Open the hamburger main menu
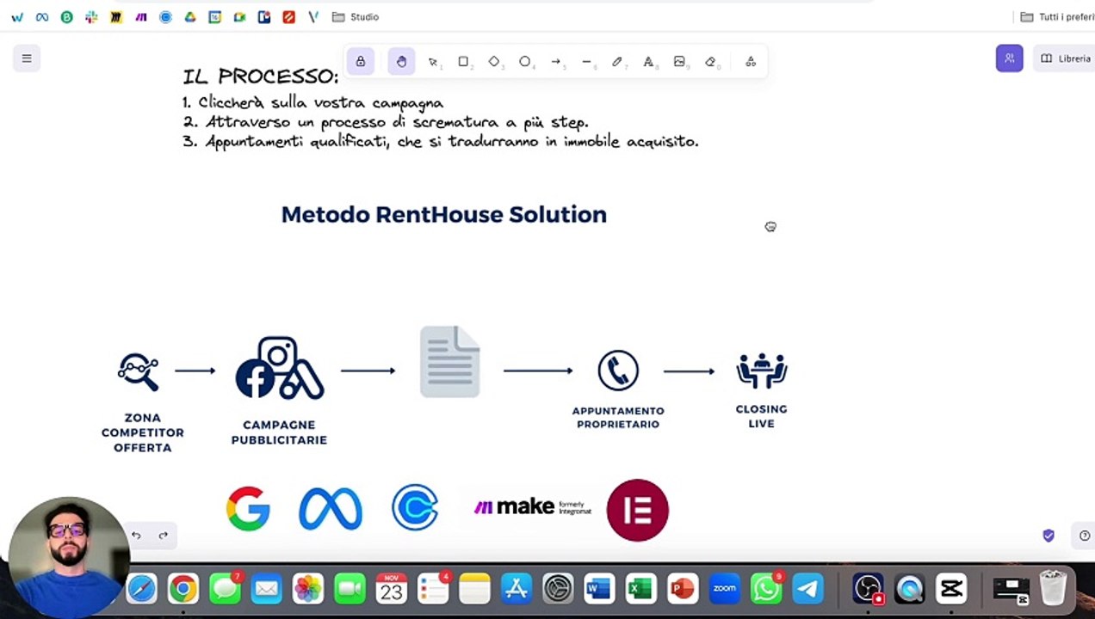This screenshot has width=1095, height=619. coord(27,58)
